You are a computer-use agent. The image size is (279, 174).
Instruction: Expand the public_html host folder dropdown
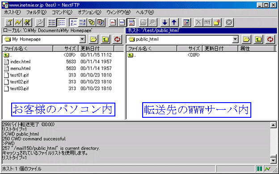point(235,39)
